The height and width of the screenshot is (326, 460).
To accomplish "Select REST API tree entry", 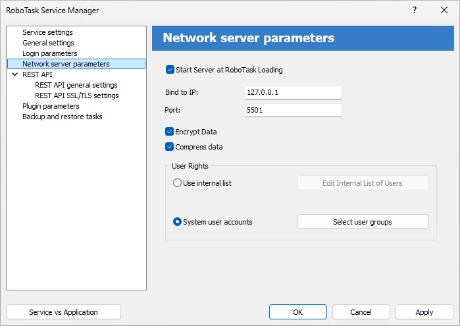I will (x=38, y=74).
